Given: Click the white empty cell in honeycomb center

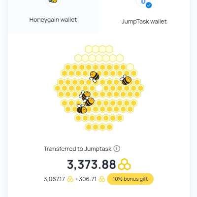Looking at the screenshot, I should (99, 88).
